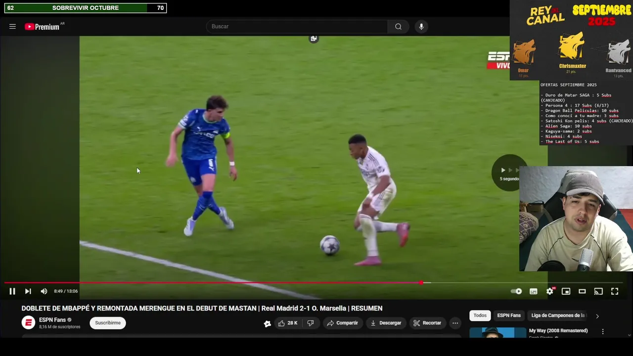This screenshot has height=356, width=633.
Task: Pause the video playback
Action: click(x=12, y=291)
